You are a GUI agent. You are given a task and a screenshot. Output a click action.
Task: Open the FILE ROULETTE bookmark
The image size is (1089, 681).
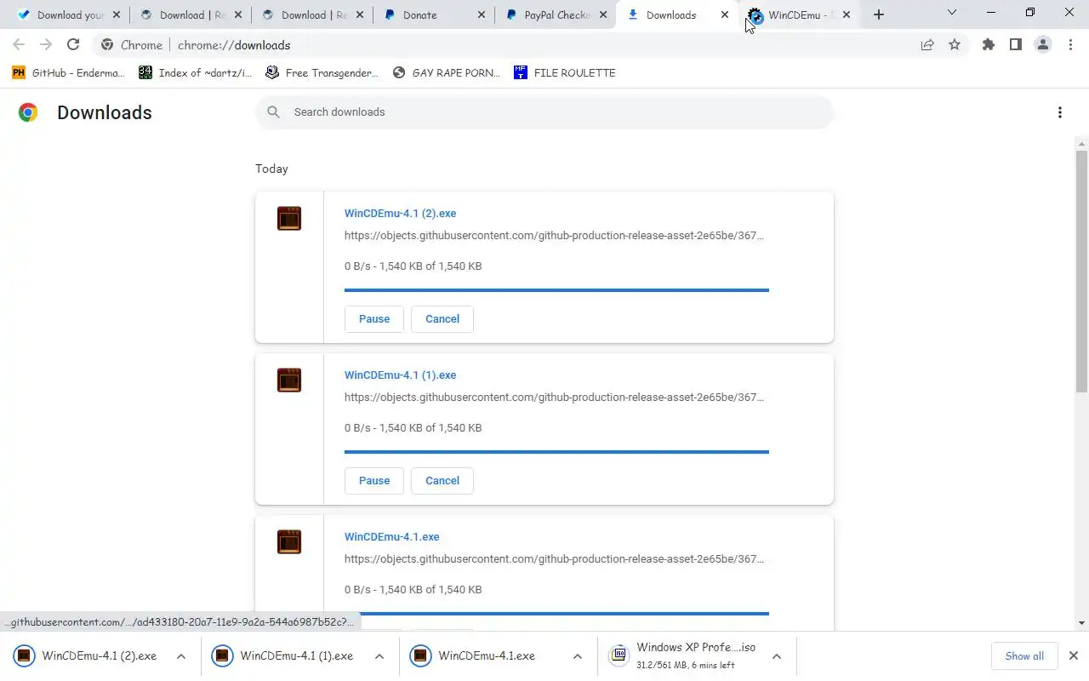[x=565, y=73]
